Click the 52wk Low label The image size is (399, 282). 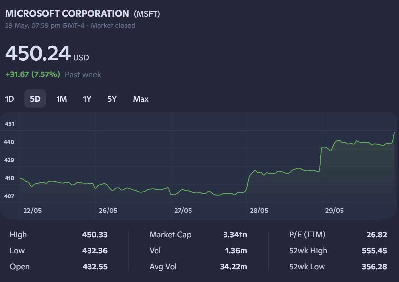(x=307, y=267)
